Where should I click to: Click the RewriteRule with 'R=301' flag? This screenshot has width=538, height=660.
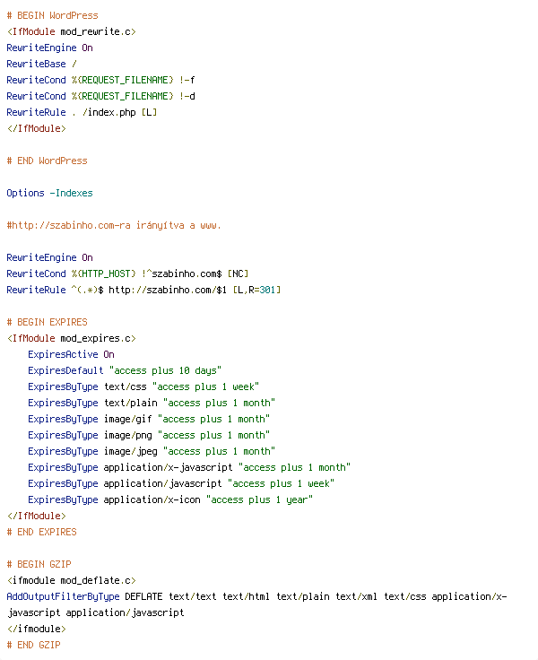coord(143,290)
